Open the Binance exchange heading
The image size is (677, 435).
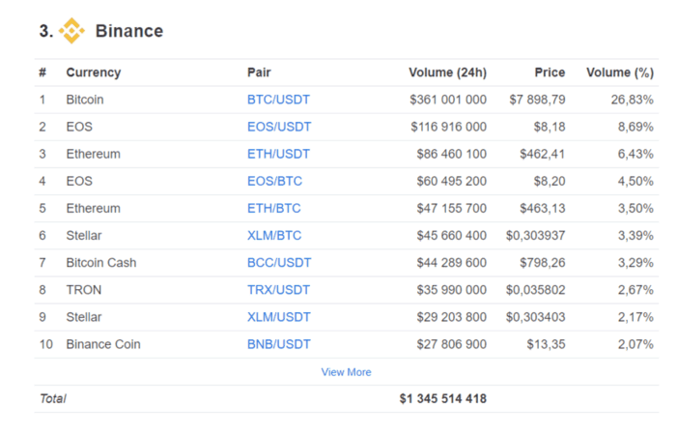click(129, 31)
